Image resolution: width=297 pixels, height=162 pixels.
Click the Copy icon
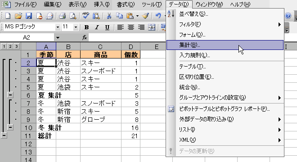(119, 16)
